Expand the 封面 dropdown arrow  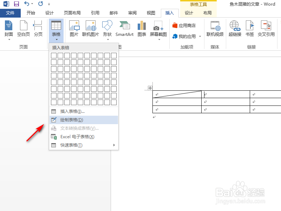9,39
